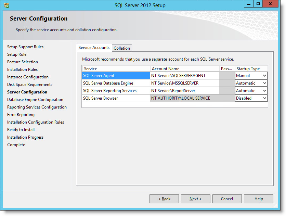Click Setup Role in the steps list
The image size is (286, 216).
tap(17, 54)
